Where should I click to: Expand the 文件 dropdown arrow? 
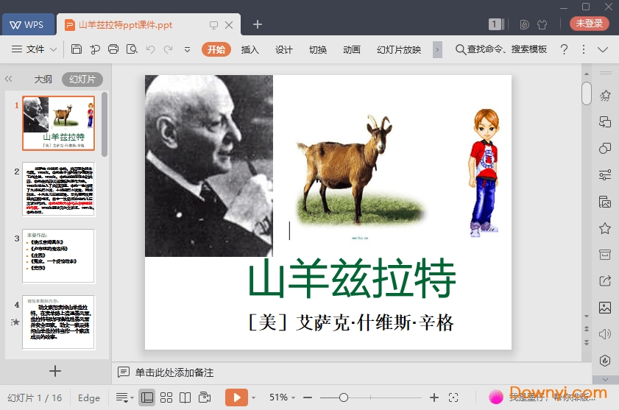53,49
